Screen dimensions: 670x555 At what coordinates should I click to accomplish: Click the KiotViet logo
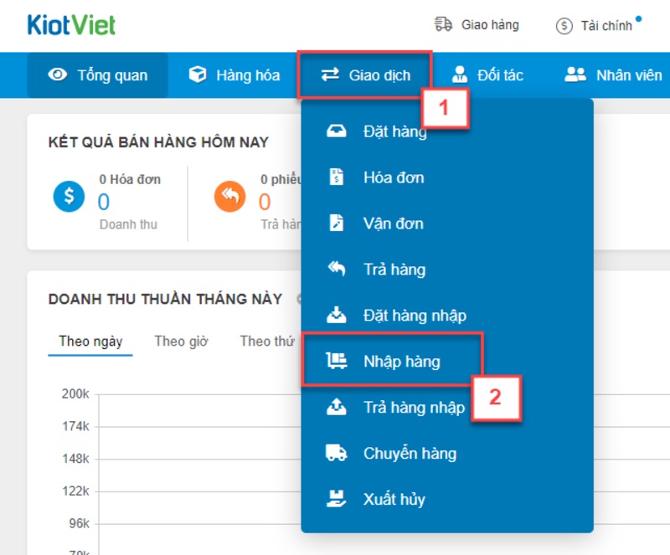pos(71,24)
